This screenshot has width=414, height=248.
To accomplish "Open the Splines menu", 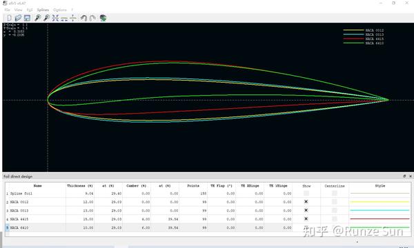I will click(43, 10).
